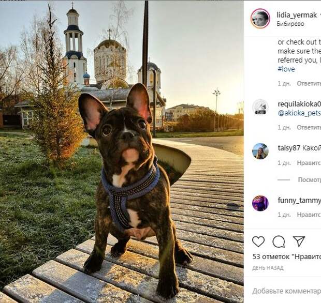Open taisy87 commenter's avatar

260,151
